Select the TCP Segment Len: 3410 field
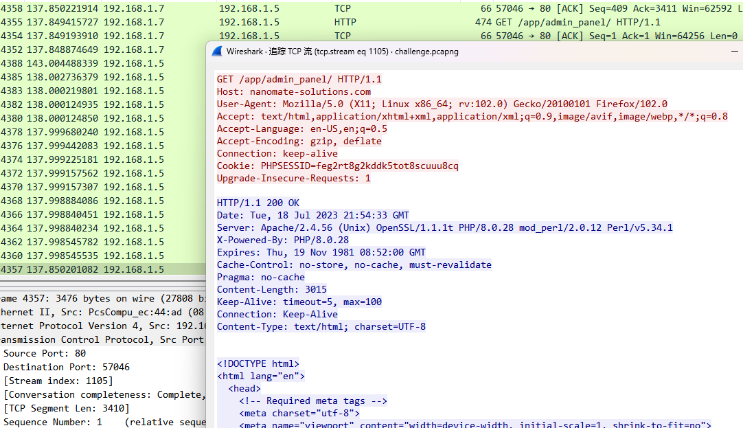This screenshot has height=428, width=743. click(x=67, y=409)
